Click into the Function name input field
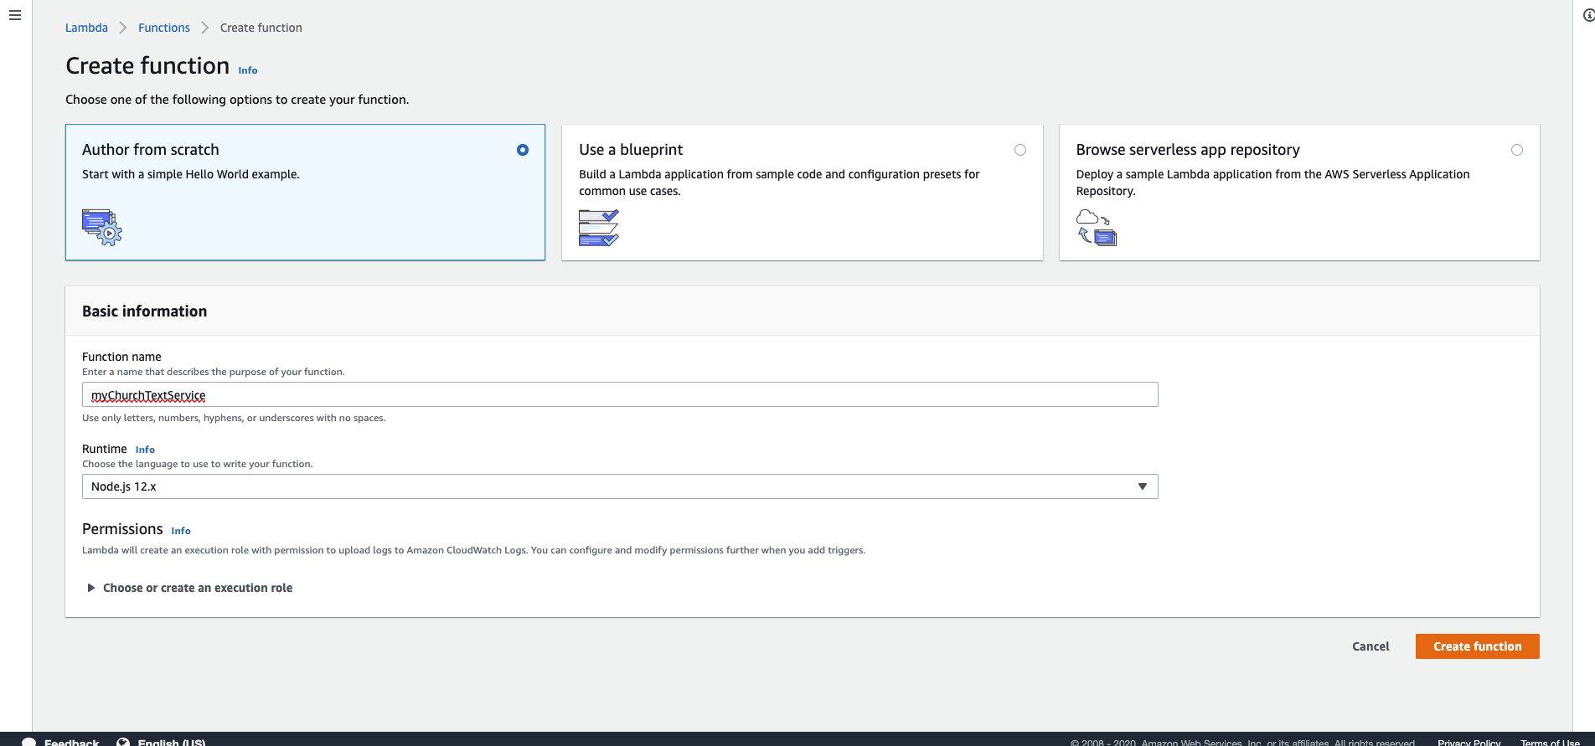Screen dimensions: 1595x746 point(620,394)
